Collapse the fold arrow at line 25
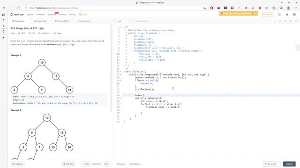This screenshot has height=168, width=300. (121, 98)
